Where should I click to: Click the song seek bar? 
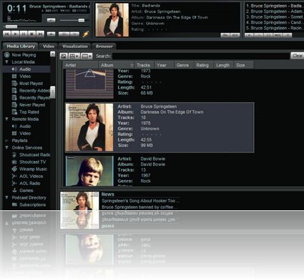point(46,27)
